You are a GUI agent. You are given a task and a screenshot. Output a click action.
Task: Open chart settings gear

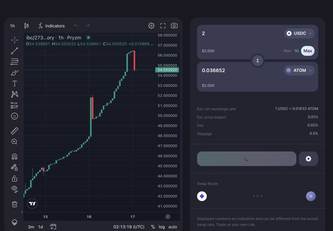[x=151, y=26]
